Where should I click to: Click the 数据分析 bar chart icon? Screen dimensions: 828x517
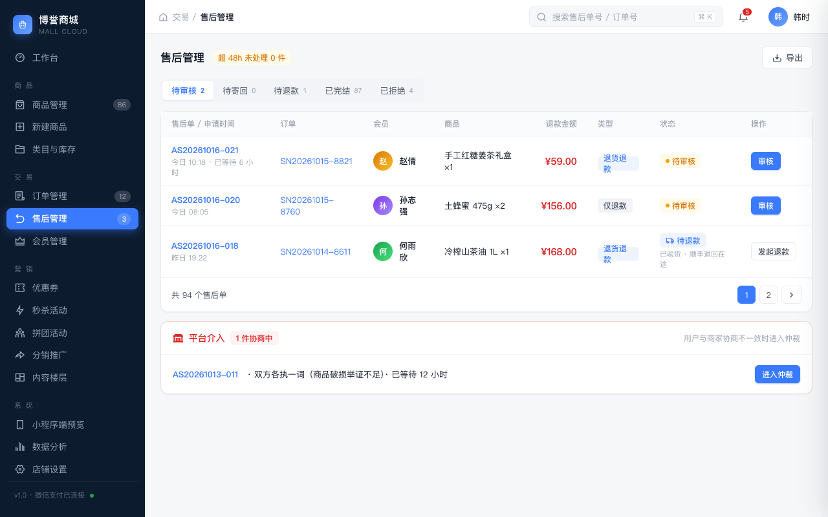20,447
